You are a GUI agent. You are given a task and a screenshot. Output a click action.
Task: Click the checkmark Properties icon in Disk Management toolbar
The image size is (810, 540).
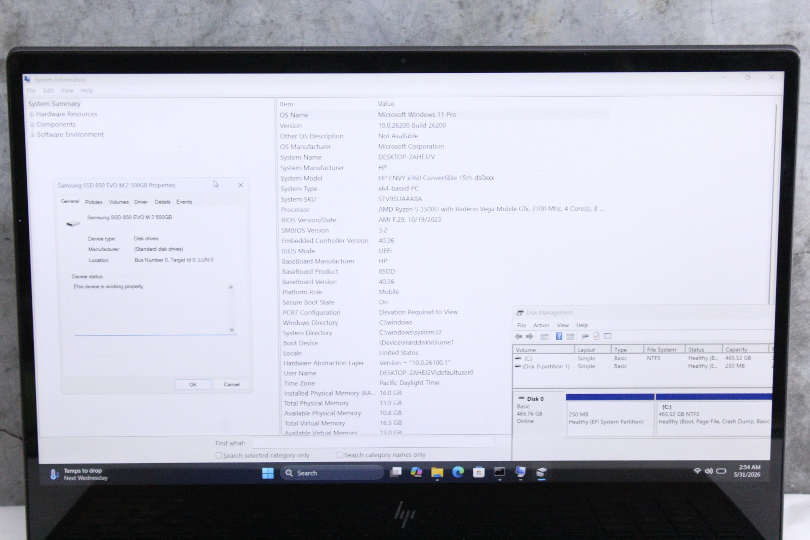tap(596, 336)
